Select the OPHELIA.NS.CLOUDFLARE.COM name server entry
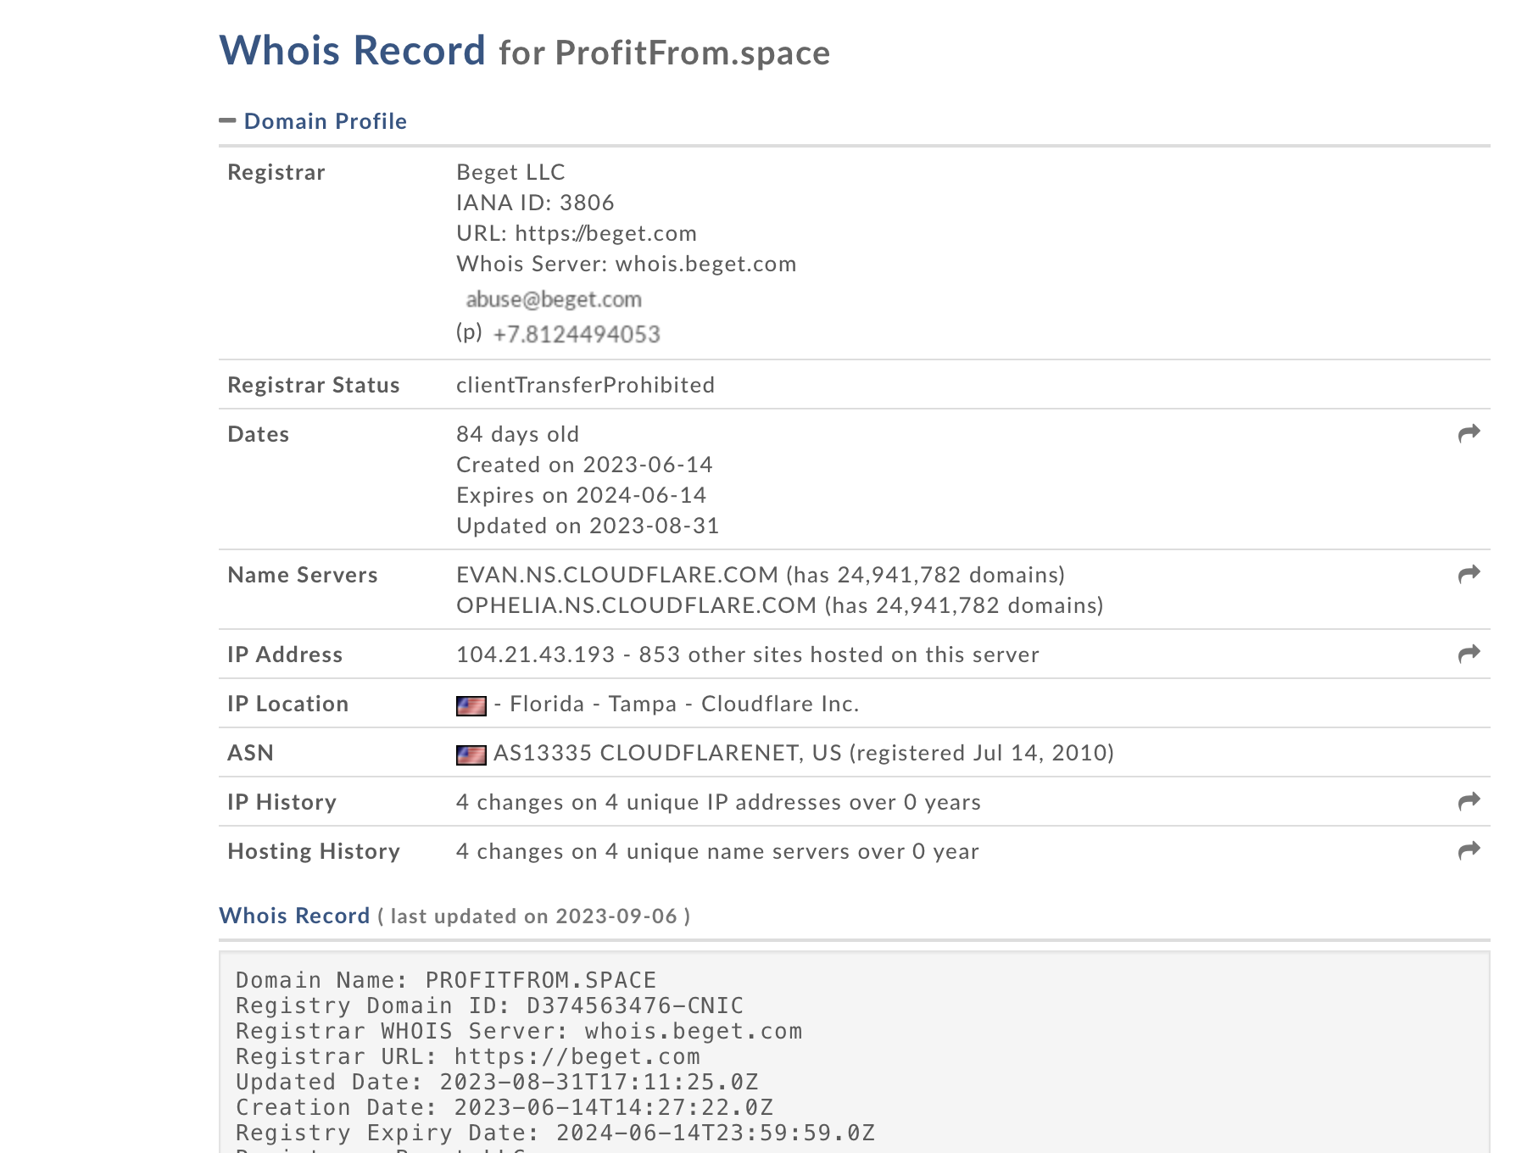This screenshot has height=1153, width=1533. point(636,605)
